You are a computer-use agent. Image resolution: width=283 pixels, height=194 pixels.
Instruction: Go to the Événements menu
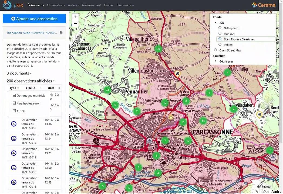click(36, 5)
